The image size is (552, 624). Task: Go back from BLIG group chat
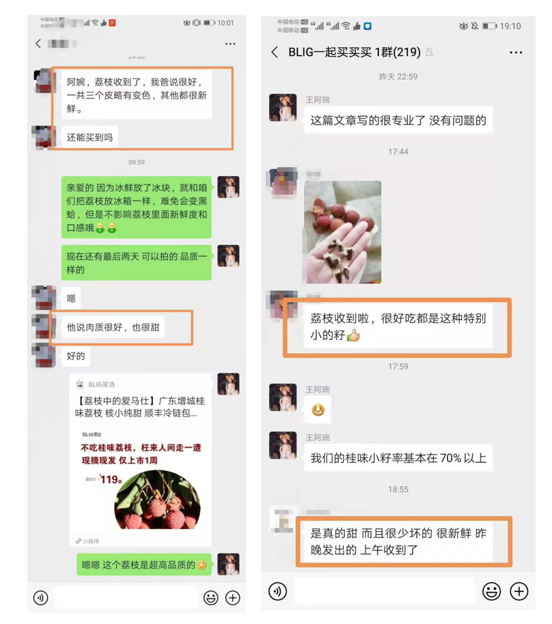click(275, 52)
